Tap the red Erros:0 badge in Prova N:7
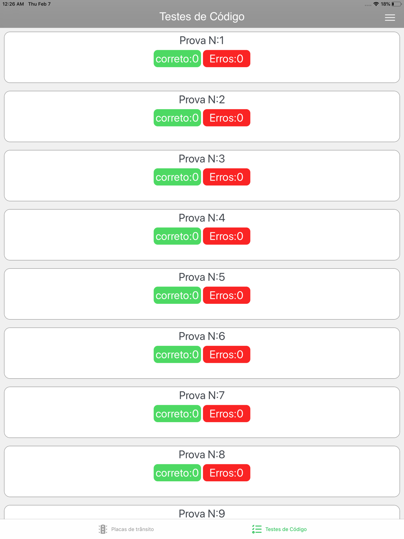 (227, 414)
